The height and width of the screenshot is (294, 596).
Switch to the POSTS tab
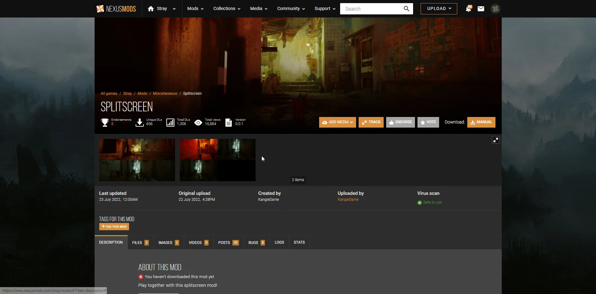point(228,242)
